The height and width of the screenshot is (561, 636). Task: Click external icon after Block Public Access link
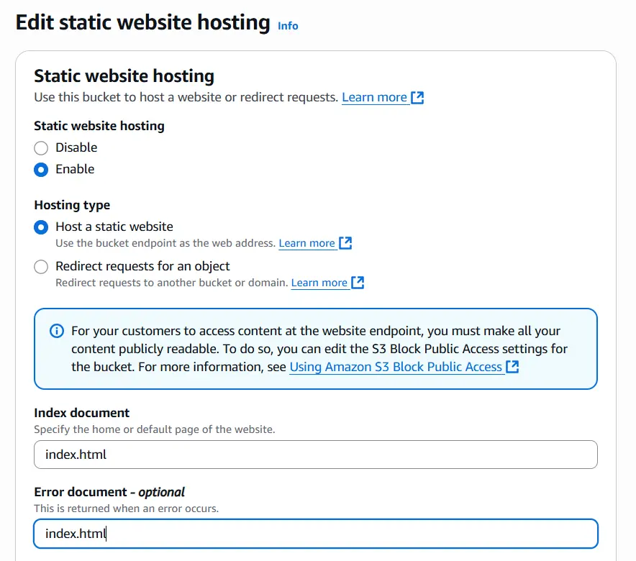[x=512, y=367]
